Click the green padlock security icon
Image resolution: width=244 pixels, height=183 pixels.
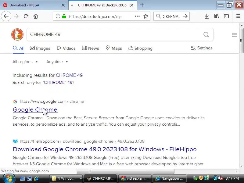64,16
